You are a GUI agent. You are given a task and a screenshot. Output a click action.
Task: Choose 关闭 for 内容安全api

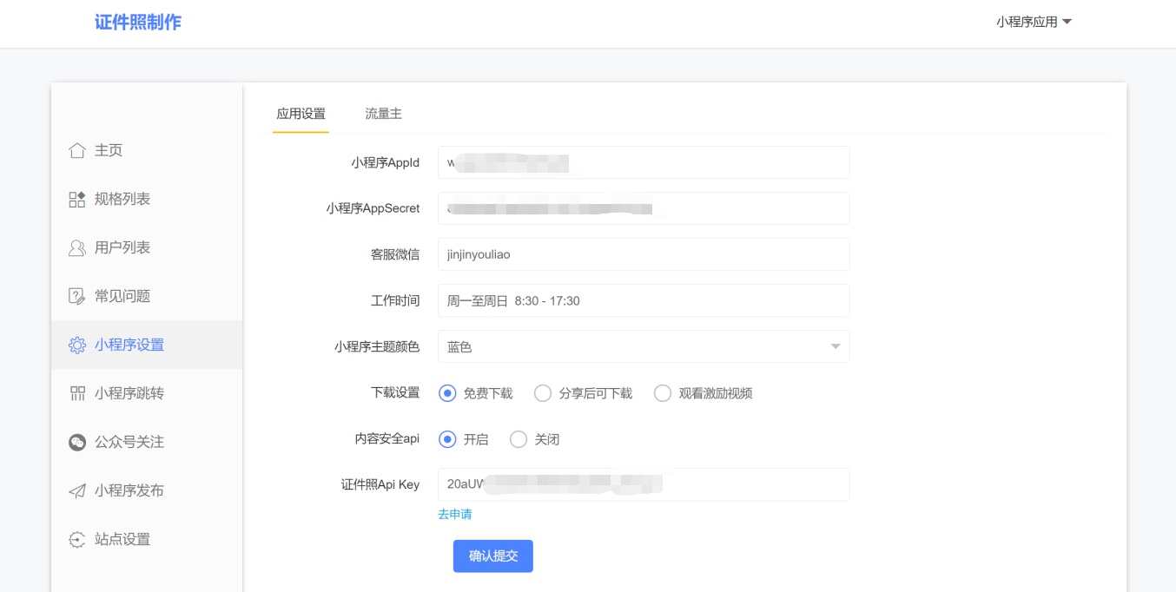tap(519, 439)
